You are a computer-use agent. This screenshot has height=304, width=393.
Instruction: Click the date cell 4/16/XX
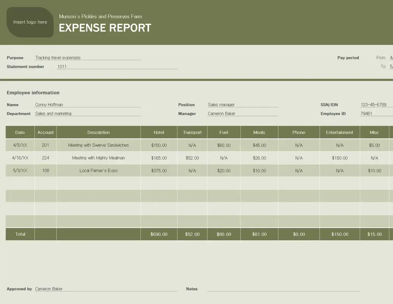click(x=20, y=158)
